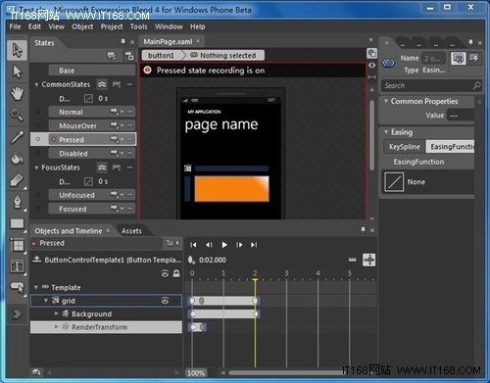Switch to the Assets tab
This screenshot has height=383, width=490.
click(x=131, y=231)
